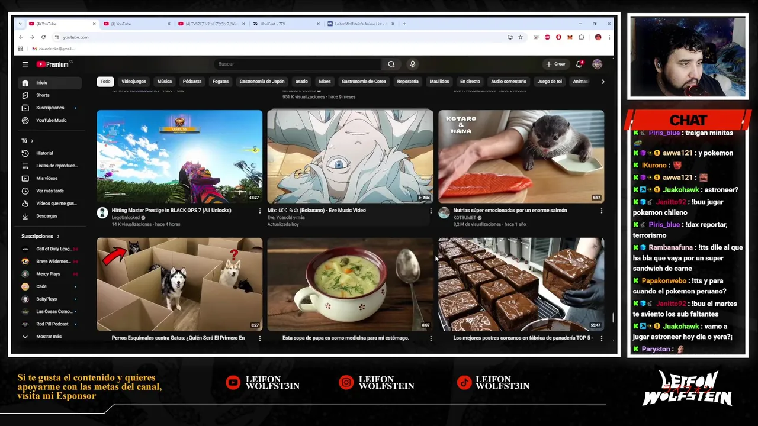
Task: Play the otter salmon thumbnail
Action: pos(521,157)
